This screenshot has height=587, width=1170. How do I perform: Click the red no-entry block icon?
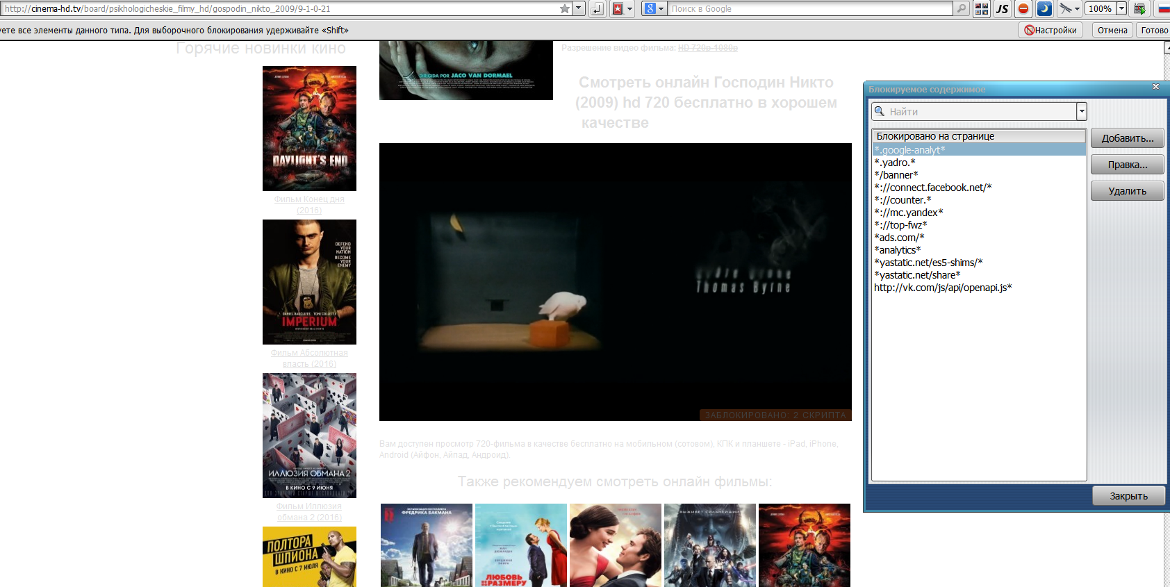[x=1023, y=9]
